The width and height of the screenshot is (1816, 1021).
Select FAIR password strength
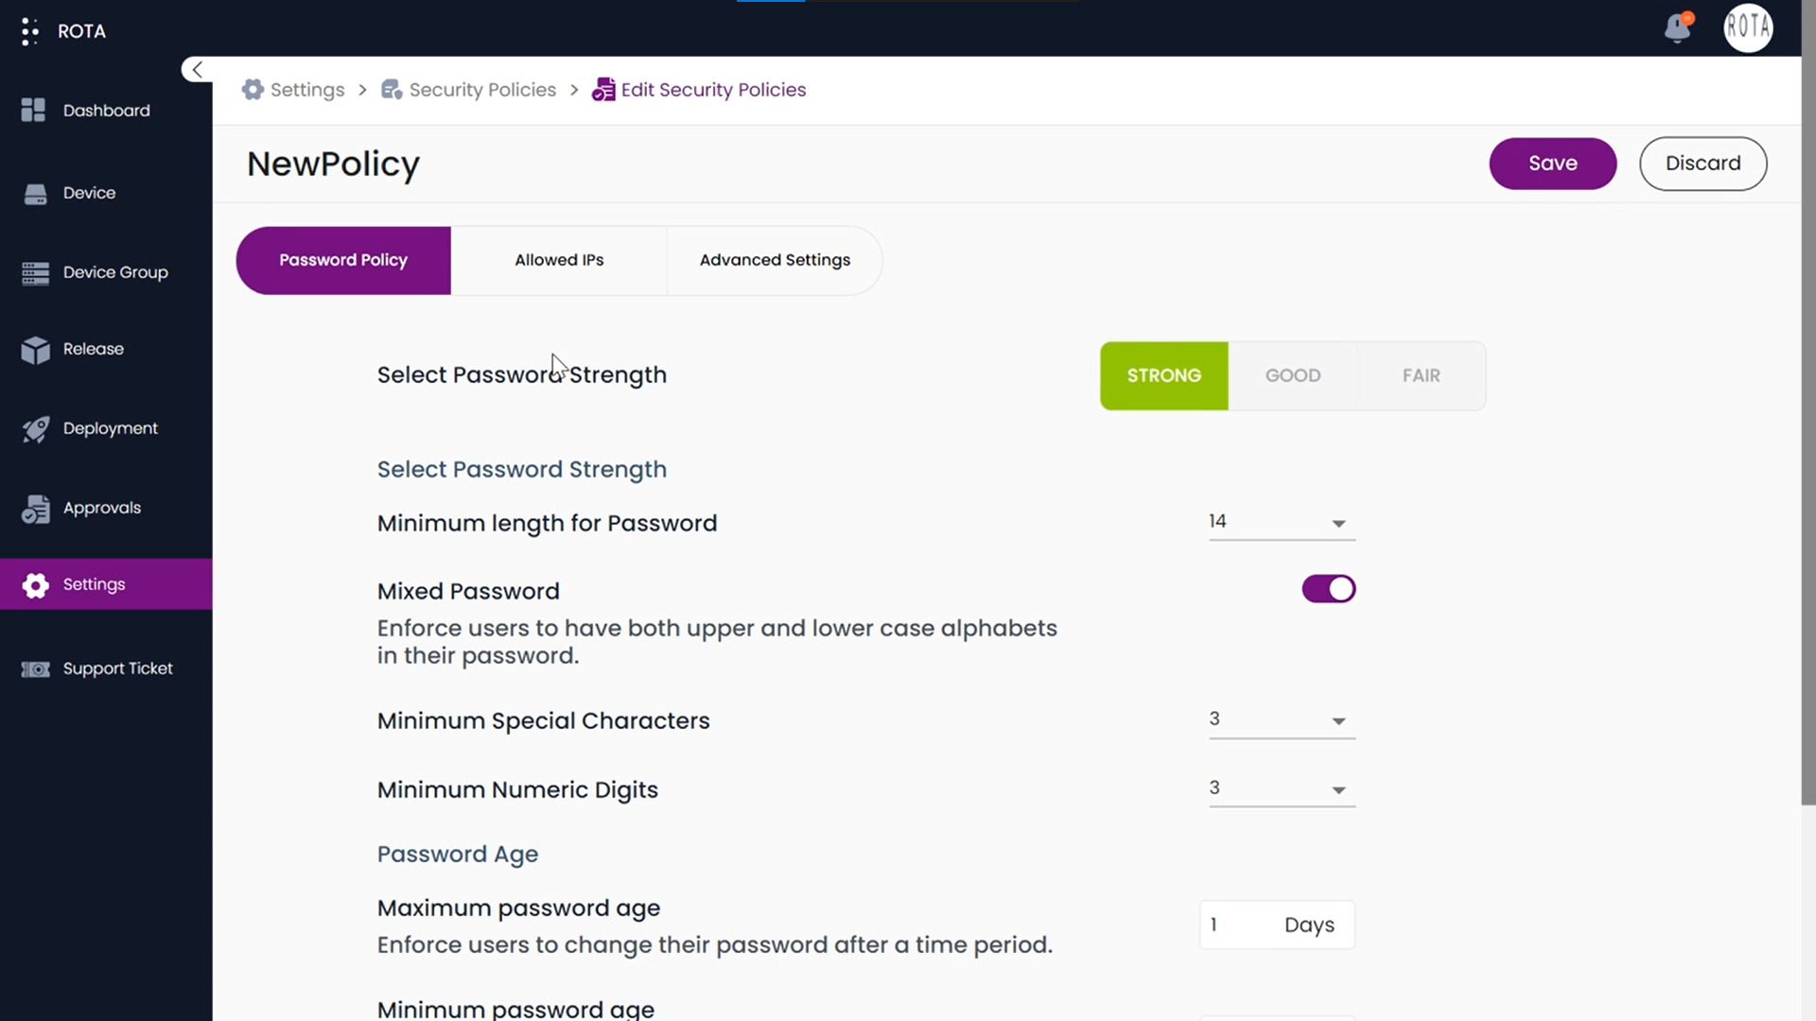1421,375
